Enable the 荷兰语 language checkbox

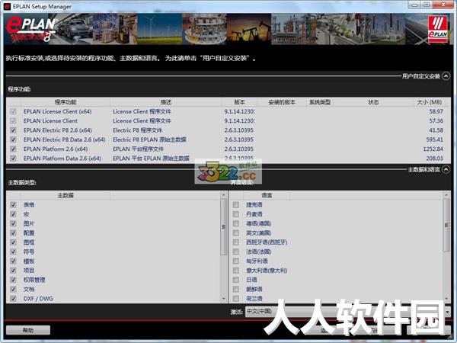point(236,298)
